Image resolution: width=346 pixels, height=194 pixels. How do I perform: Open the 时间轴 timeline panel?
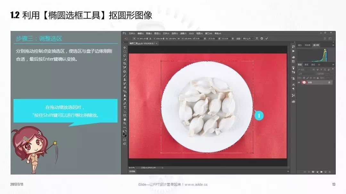132,171
